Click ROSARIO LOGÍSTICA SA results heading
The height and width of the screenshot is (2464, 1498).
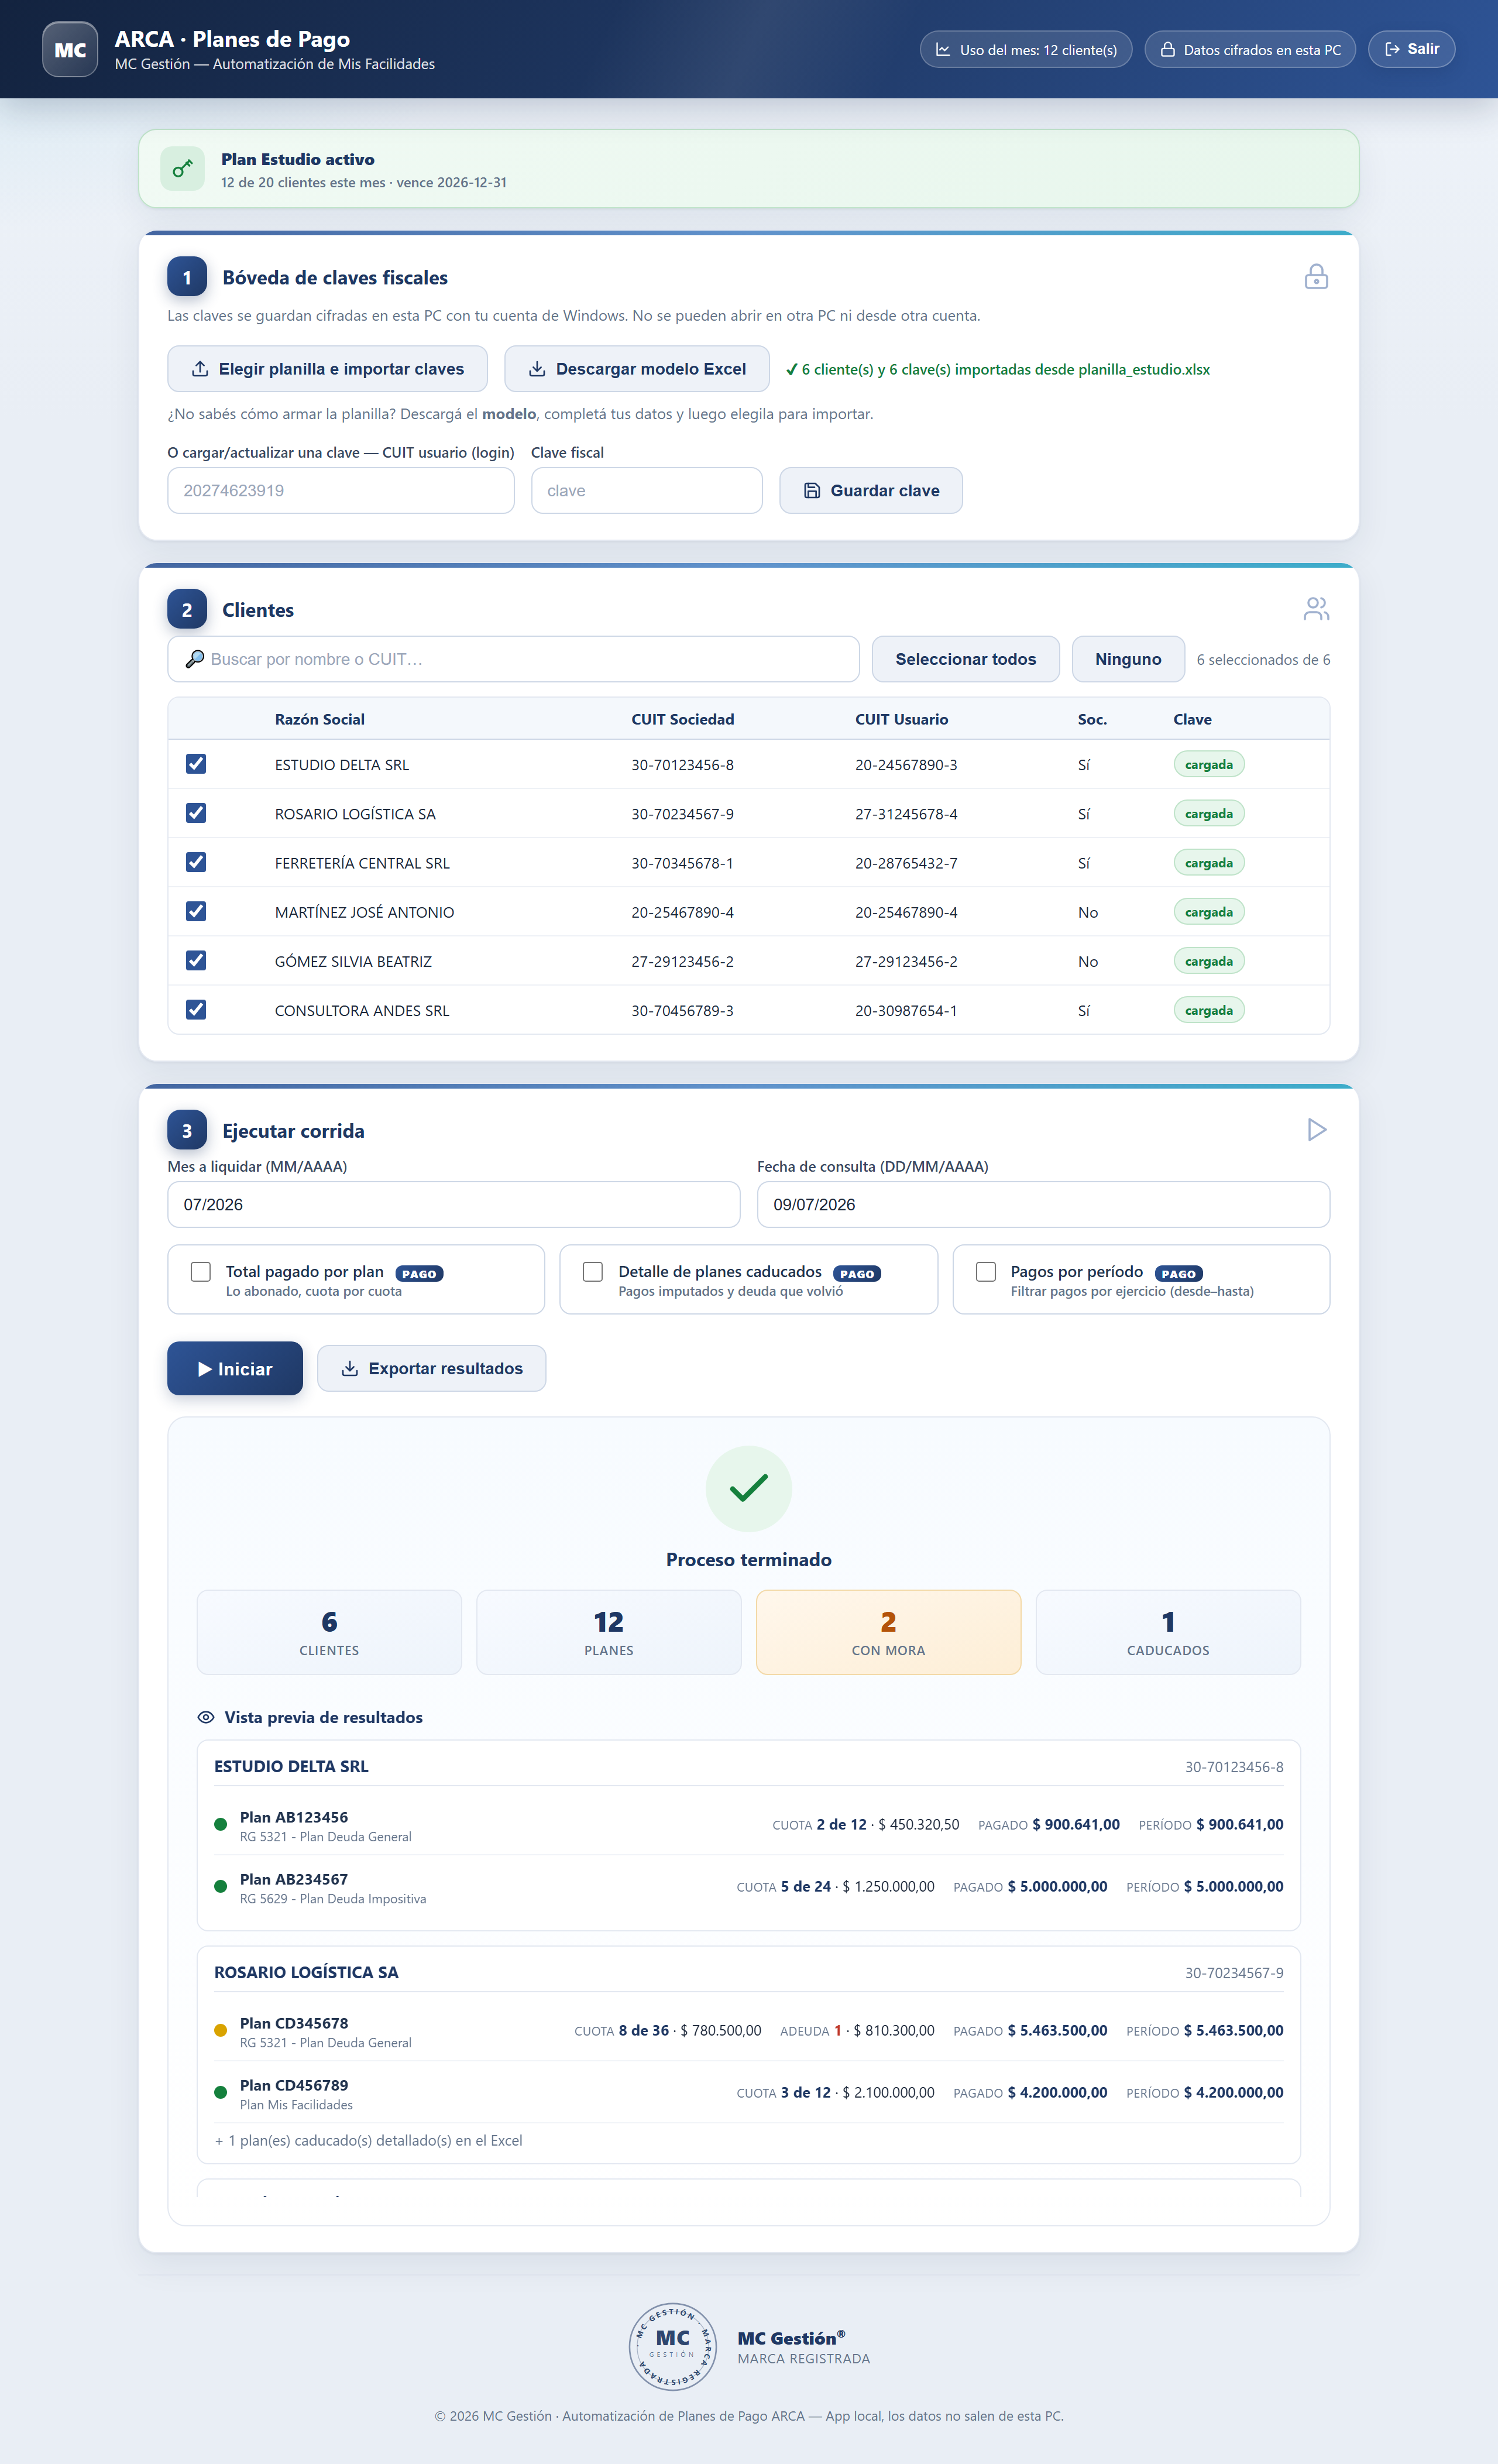[x=306, y=1972]
